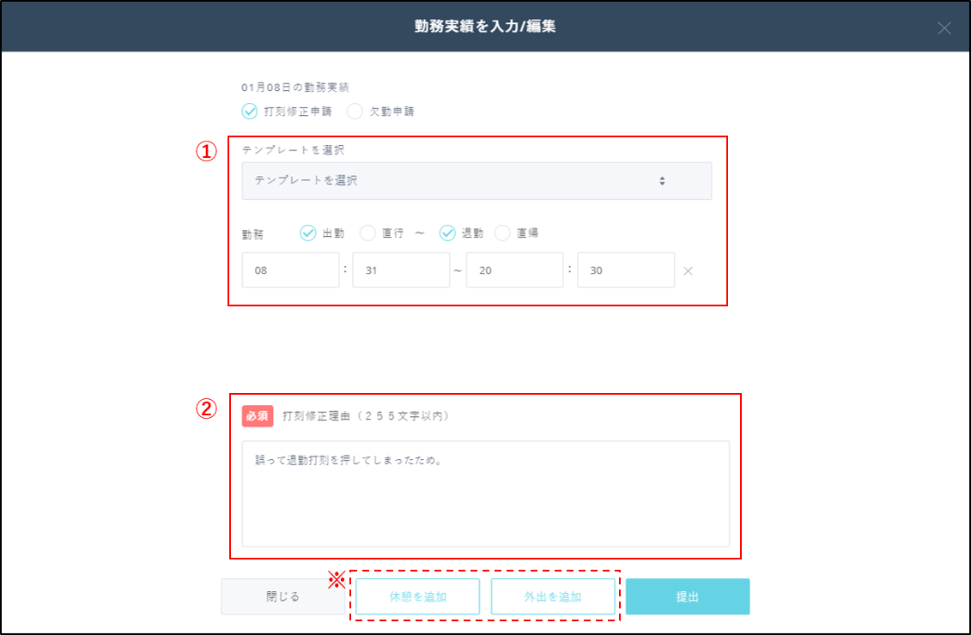Click 休憩を追加 to add a break

coord(416,596)
